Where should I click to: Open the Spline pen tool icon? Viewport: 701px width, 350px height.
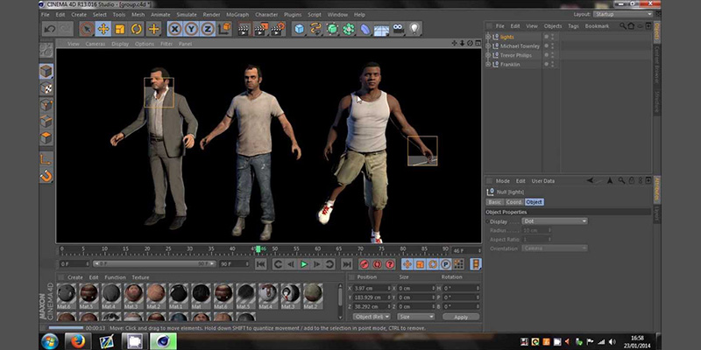coord(315,30)
